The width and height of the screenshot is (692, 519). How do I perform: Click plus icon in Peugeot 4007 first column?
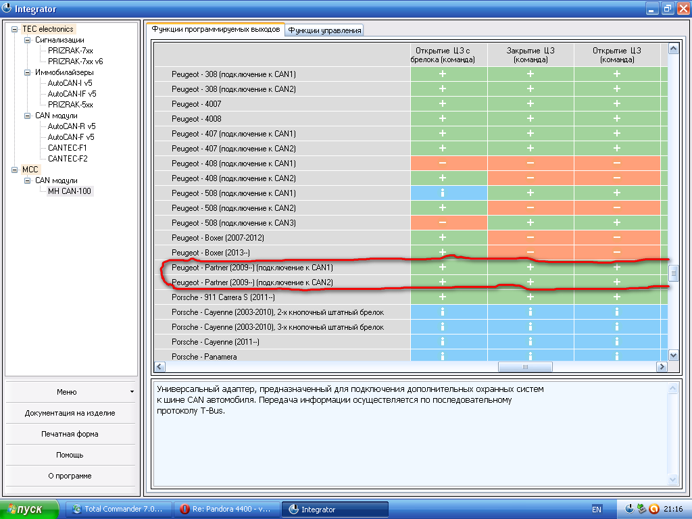pyautogui.click(x=443, y=103)
